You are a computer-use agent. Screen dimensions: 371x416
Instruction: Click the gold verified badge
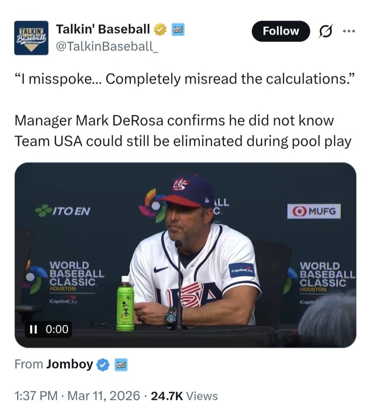click(160, 30)
